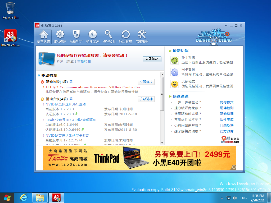Click the Driver Genius taskbar button
Screen dimensions: 271x203
tap(56, 198)
